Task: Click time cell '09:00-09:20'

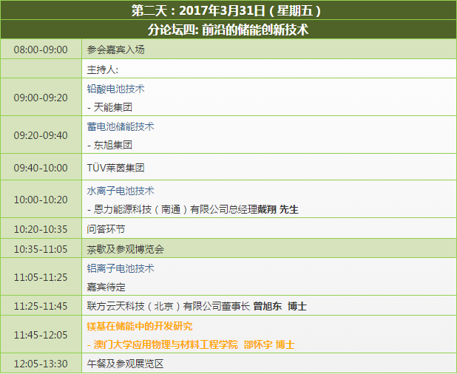Action: 41,98
